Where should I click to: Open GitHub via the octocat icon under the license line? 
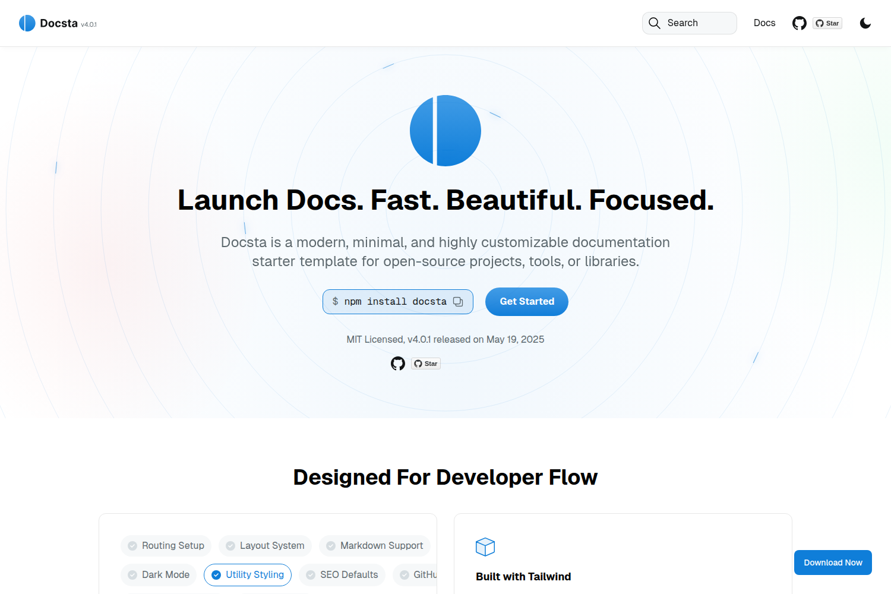(x=398, y=364)
